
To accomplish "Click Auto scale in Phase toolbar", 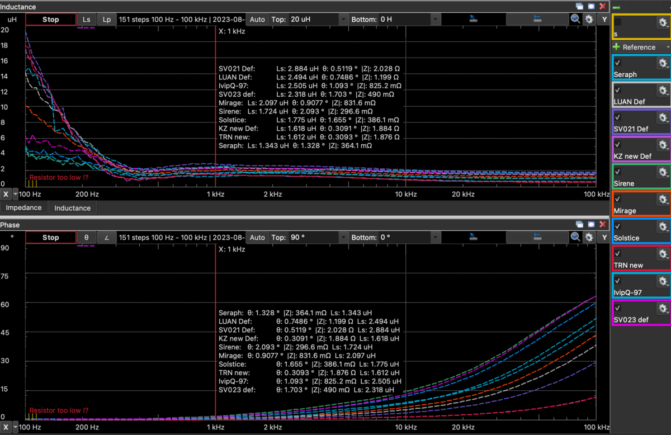I will [x=257, y=237].
